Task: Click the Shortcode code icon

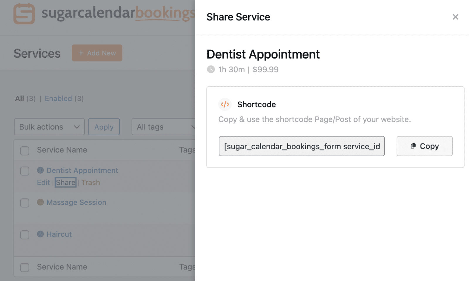Action: (225, 104)
